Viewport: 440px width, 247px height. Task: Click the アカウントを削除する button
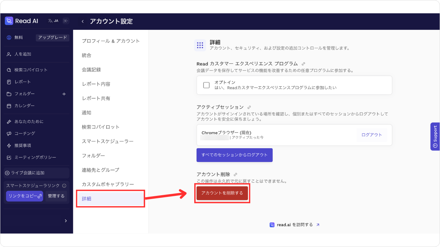(x=222, y=193)
